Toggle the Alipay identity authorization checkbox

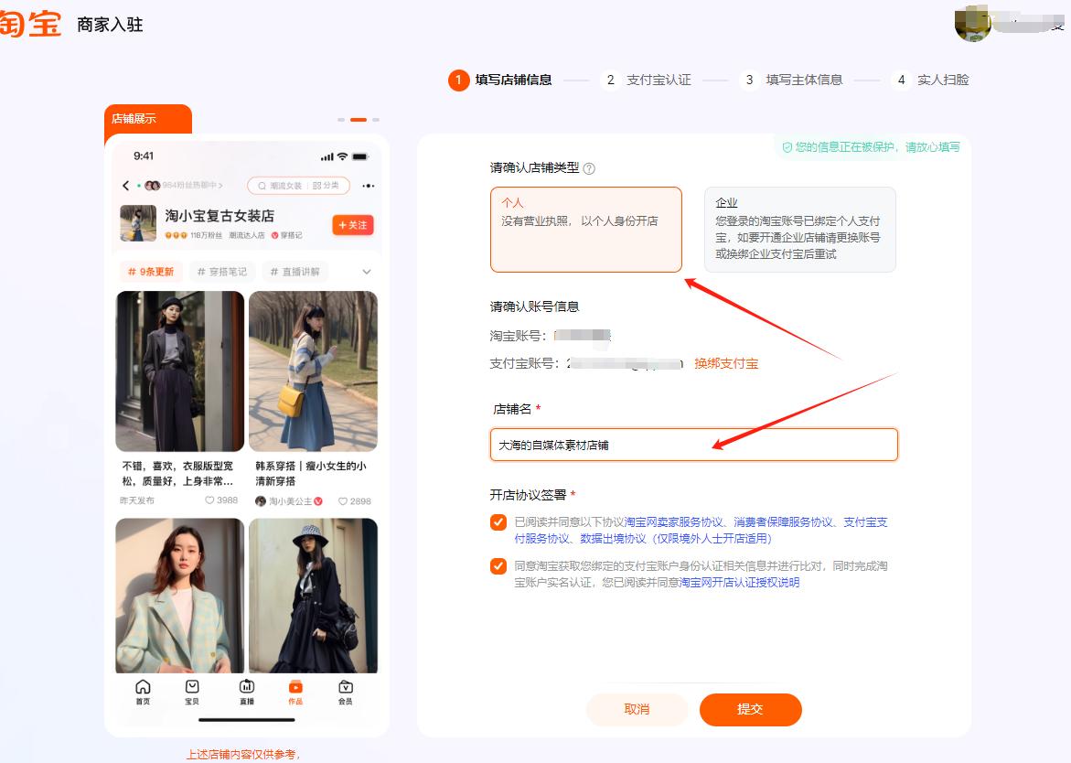[498, 566]
